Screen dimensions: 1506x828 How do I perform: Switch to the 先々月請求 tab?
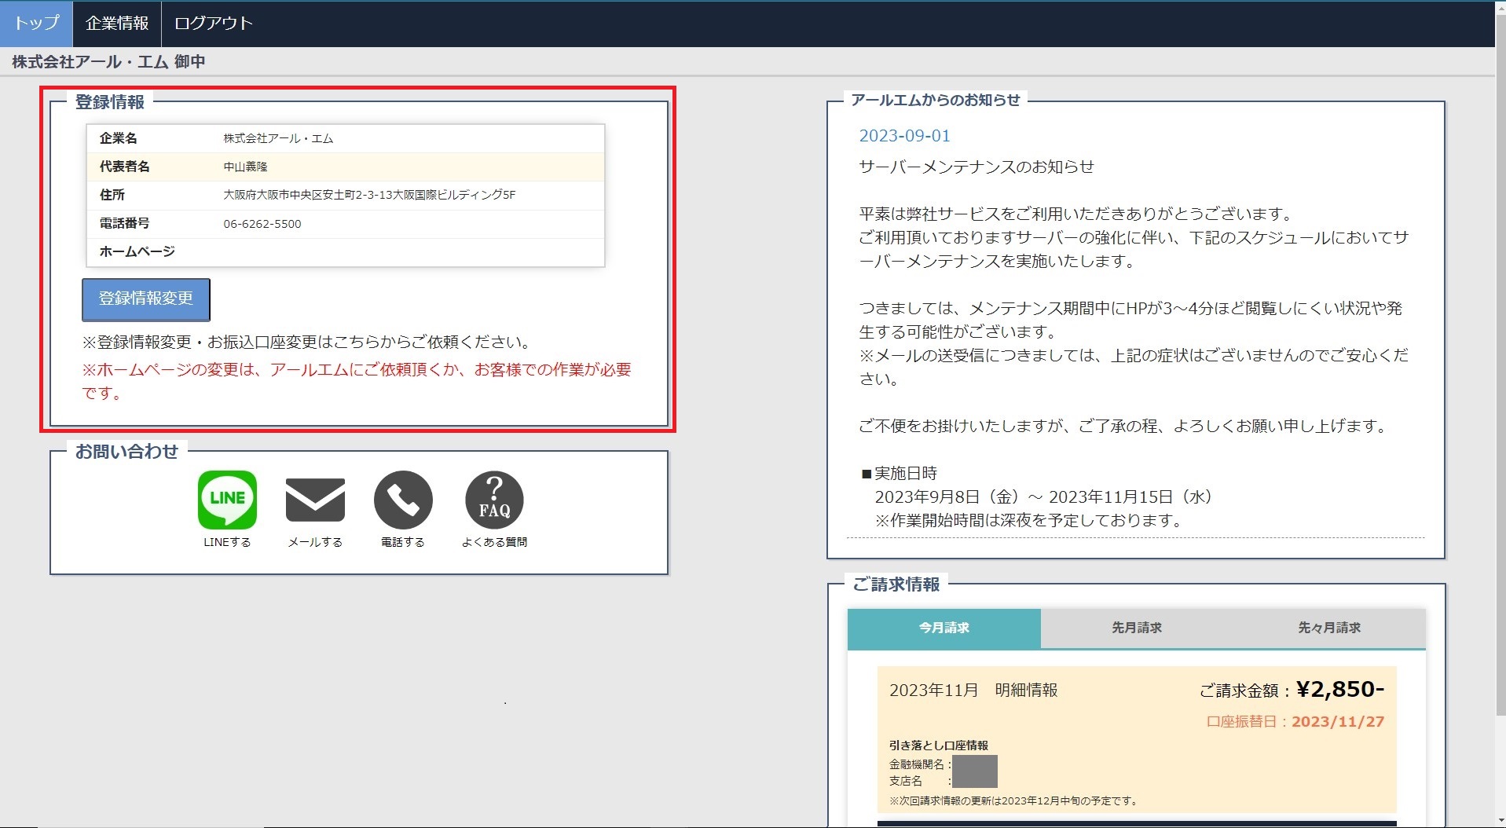1328,628
